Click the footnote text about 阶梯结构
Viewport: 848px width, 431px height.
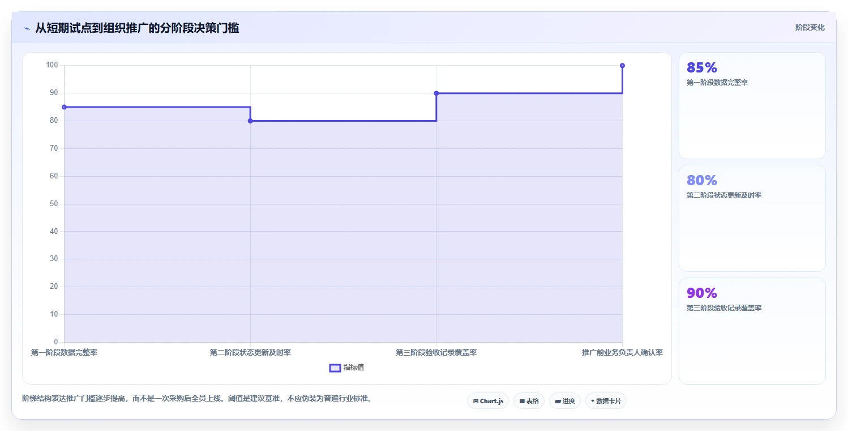(x=196, y=398)
